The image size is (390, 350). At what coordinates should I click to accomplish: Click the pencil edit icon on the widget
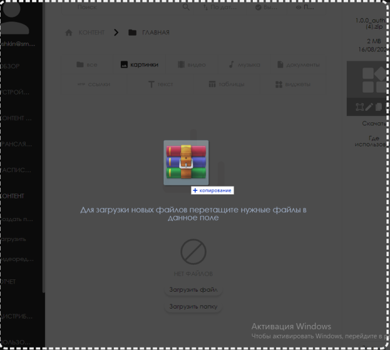click(369, 107)
